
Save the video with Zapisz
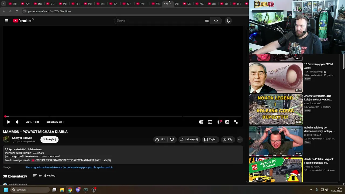pos(210,140)
